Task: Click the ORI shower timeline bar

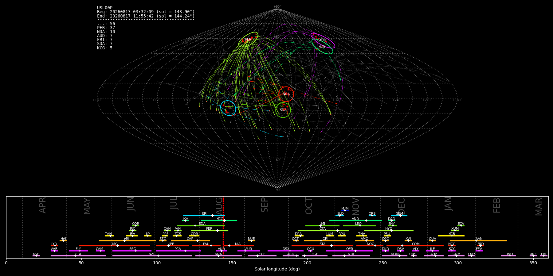Action: point(325,241)
